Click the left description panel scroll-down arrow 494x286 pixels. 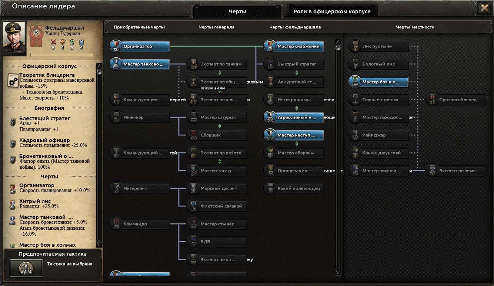[99, 244]
